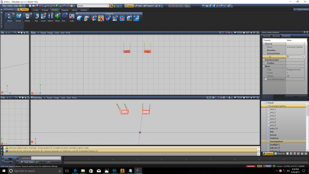The image size is (309, 174).
Task: Click the Show All button
Action: click(280, 154)
